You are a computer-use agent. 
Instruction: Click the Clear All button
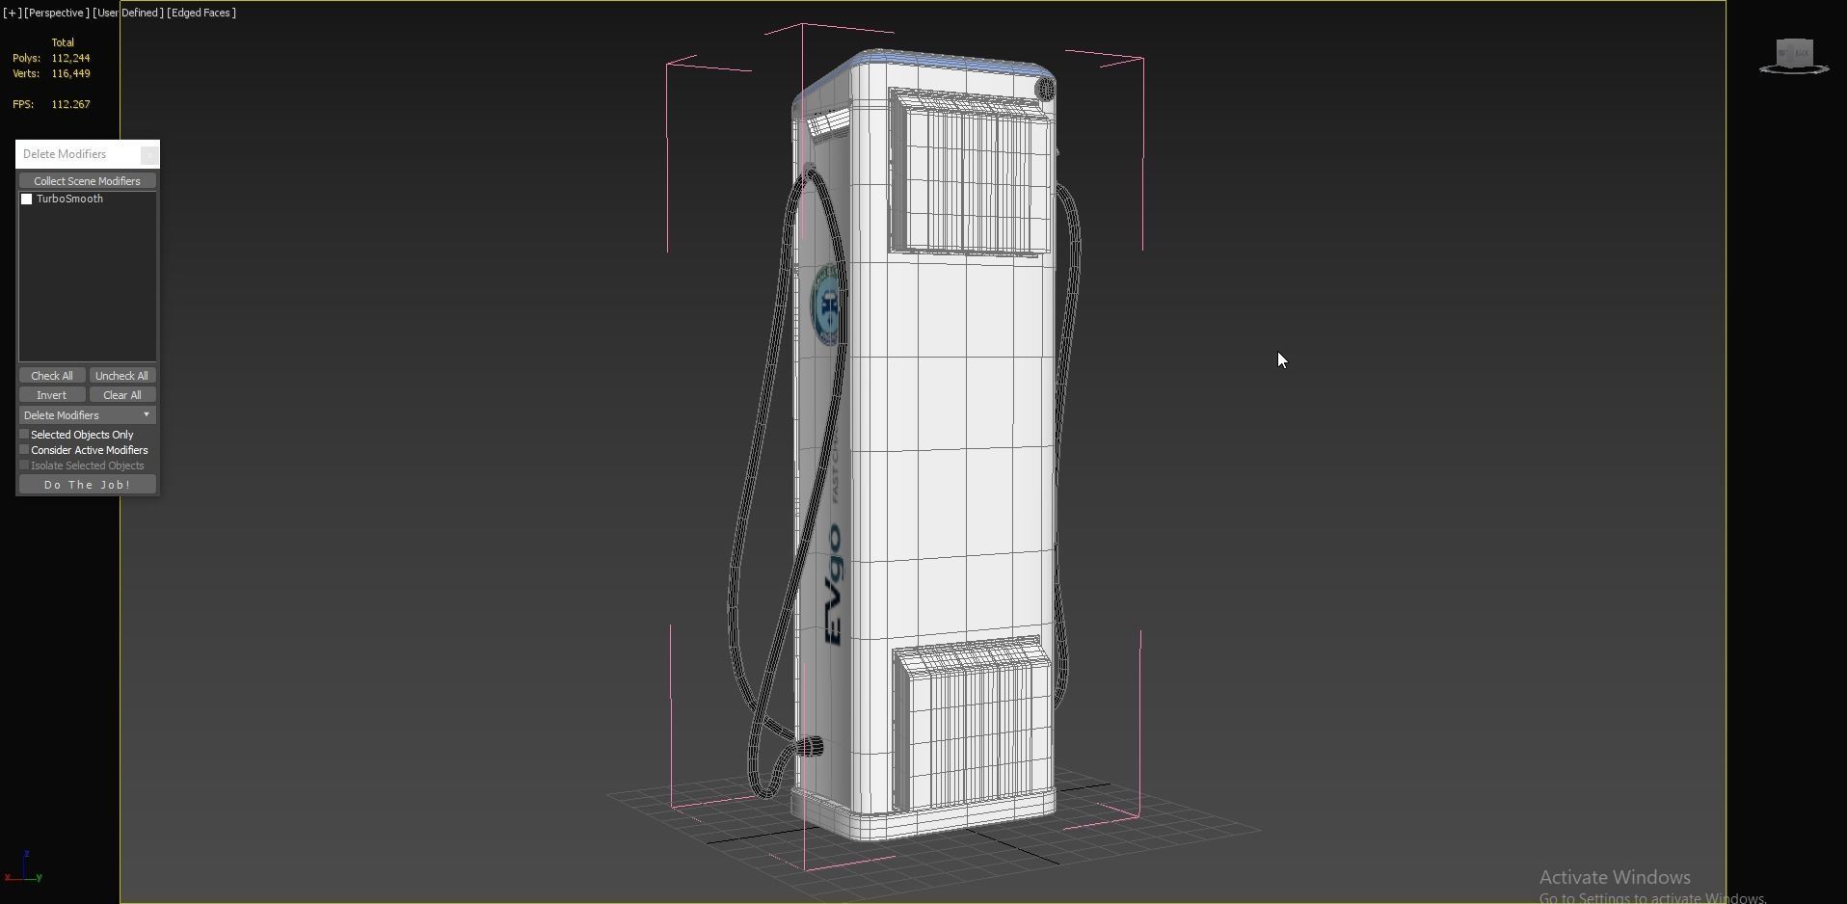[122, 395]
